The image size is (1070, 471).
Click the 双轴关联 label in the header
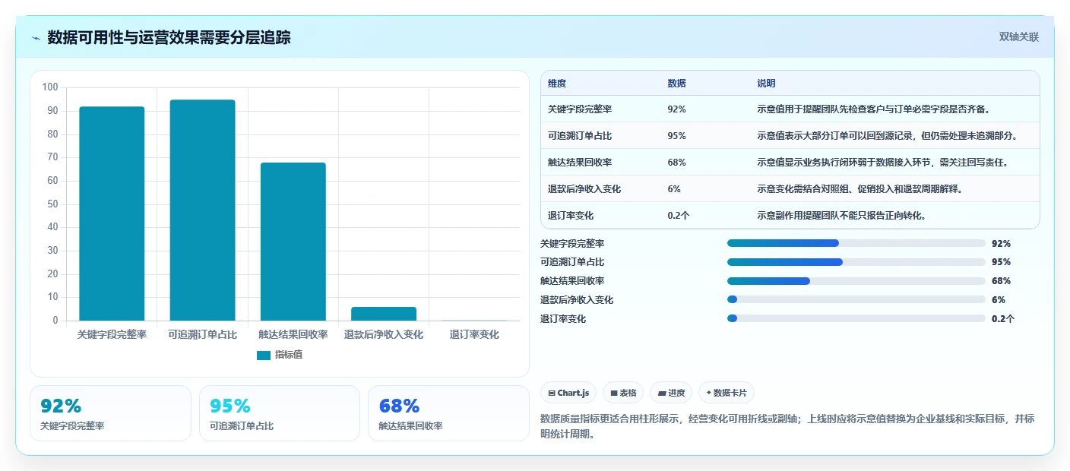click(1018, 36)
